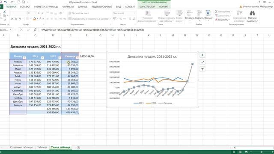Click the percent style icon
This screenshot has height=154, width=274.
click(121, 19)
